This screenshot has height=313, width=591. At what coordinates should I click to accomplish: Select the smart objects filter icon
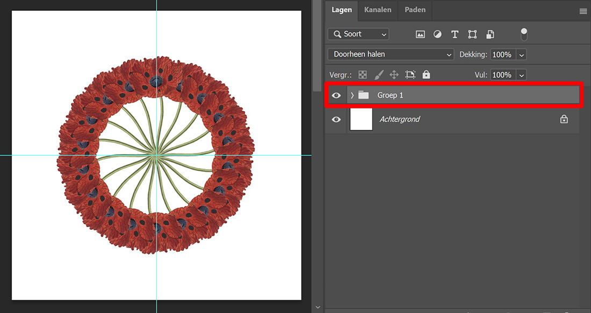click(490, 34)
